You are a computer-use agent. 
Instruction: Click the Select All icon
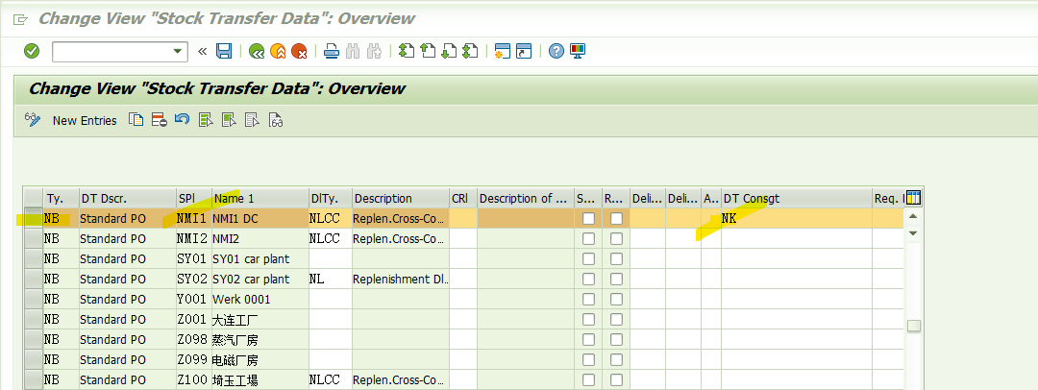(206, 120)
